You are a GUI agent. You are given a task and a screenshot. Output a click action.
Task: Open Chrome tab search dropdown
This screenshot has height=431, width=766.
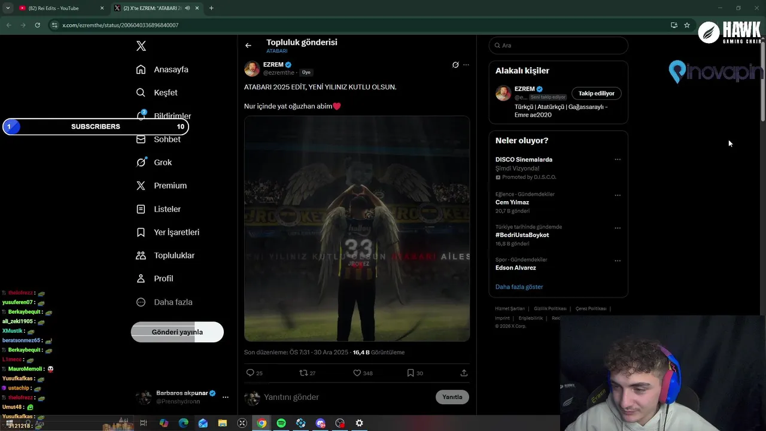coord(8,8)
